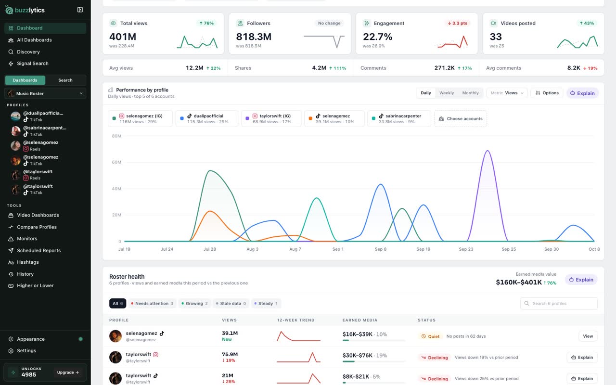Open Higher or Lower game
This screenshot has width=616, height=385.
coord(45,286)
